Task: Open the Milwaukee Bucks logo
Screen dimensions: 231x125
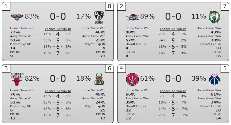Action: point(99,79)
